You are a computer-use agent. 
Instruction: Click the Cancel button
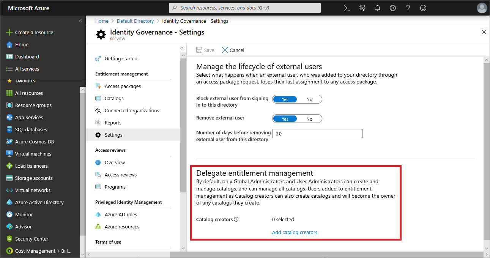click(233, 50)
